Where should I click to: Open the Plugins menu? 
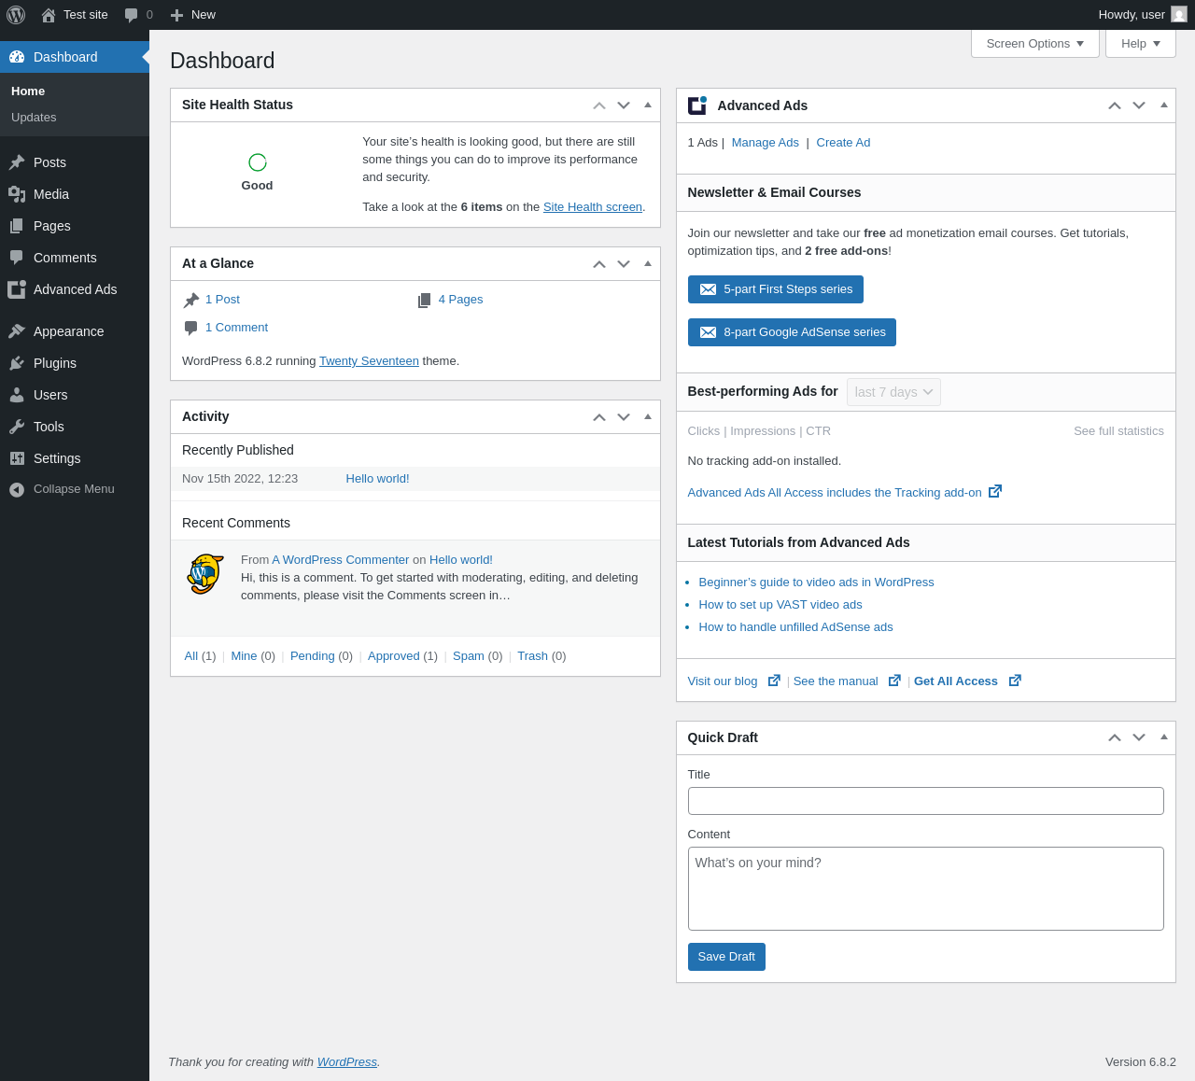(x=75, y=363)
